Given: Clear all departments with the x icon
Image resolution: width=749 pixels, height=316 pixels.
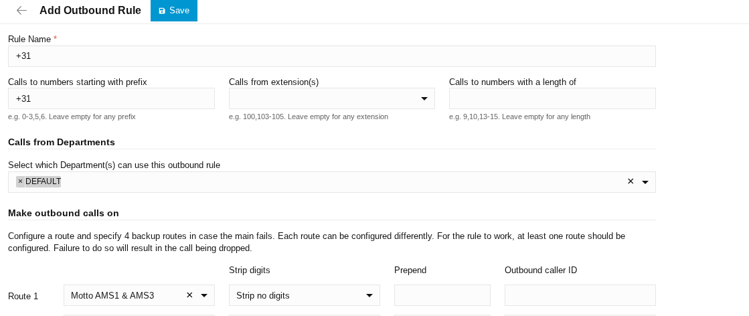Looking at the screenshot, I should pos(630,181).
